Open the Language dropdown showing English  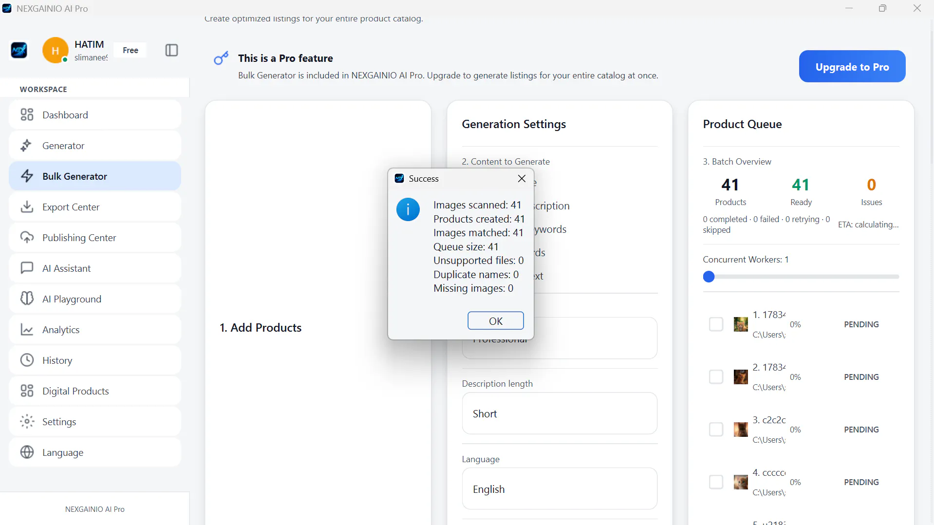(x=560, y=489)
